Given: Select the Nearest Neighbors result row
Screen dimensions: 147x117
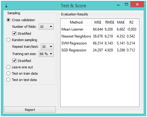Looking at the screenshot, I should (100, 36).
